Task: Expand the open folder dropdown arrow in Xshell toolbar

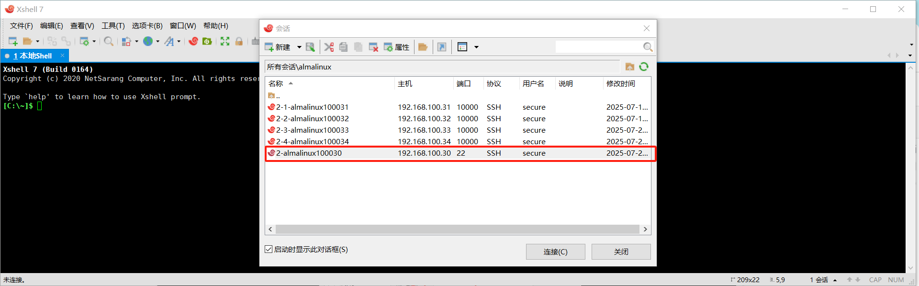Action: 38,41
